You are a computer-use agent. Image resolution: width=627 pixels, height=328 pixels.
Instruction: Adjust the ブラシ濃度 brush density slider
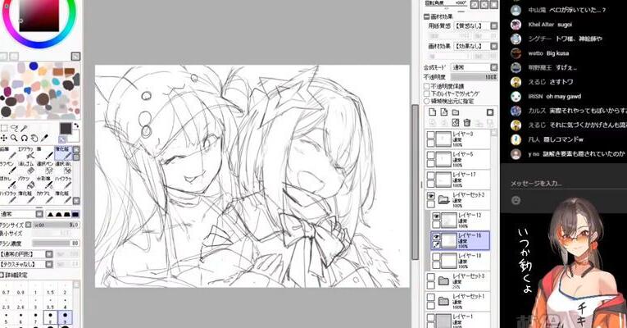56,244
